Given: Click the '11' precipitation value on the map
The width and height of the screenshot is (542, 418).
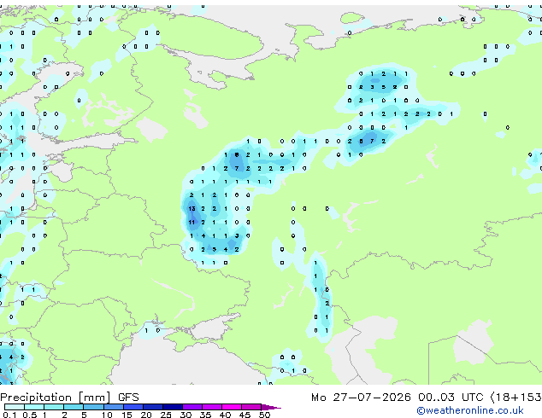Looking at the screenshot, I should (191, 222).
